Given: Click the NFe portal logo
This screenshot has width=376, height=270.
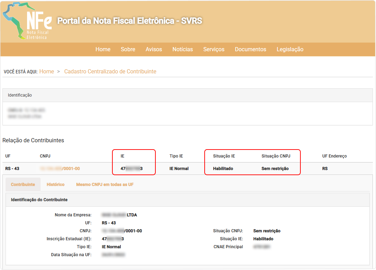Looking at the screenshot, I should pyautogui.click(x=27, y=21).
